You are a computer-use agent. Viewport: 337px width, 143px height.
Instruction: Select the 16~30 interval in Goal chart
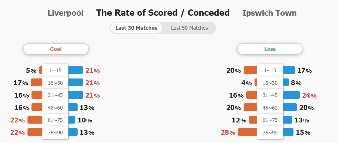click(55, 82)
